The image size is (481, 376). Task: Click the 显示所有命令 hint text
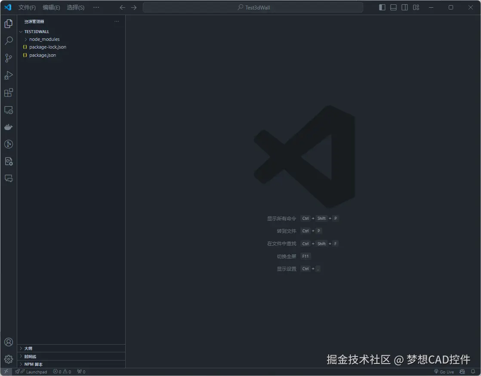(x=282, y=219)
